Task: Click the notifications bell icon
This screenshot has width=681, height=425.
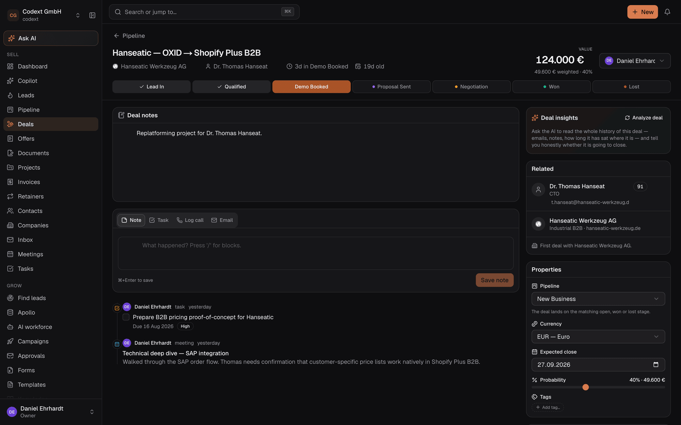Action: [x=667, y=12]
